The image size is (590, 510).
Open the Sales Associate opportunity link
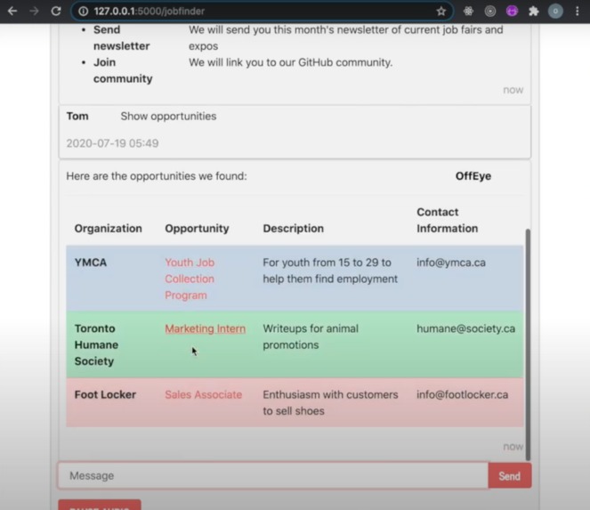203,394
